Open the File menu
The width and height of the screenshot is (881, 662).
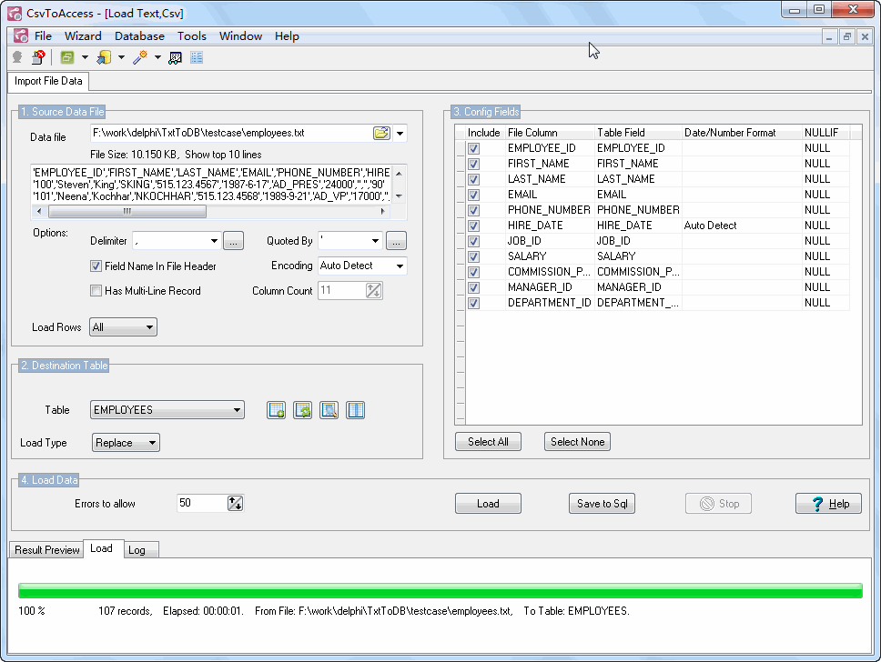pyautogui.click(x=44, y=36)
